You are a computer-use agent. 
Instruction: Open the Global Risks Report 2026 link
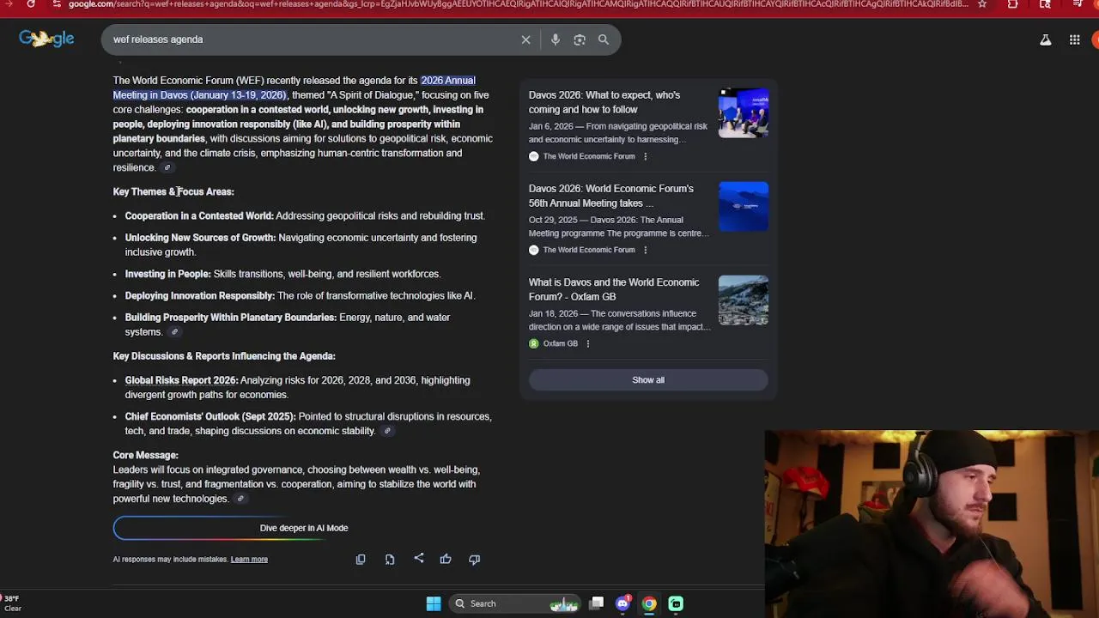tap(181, 380)
